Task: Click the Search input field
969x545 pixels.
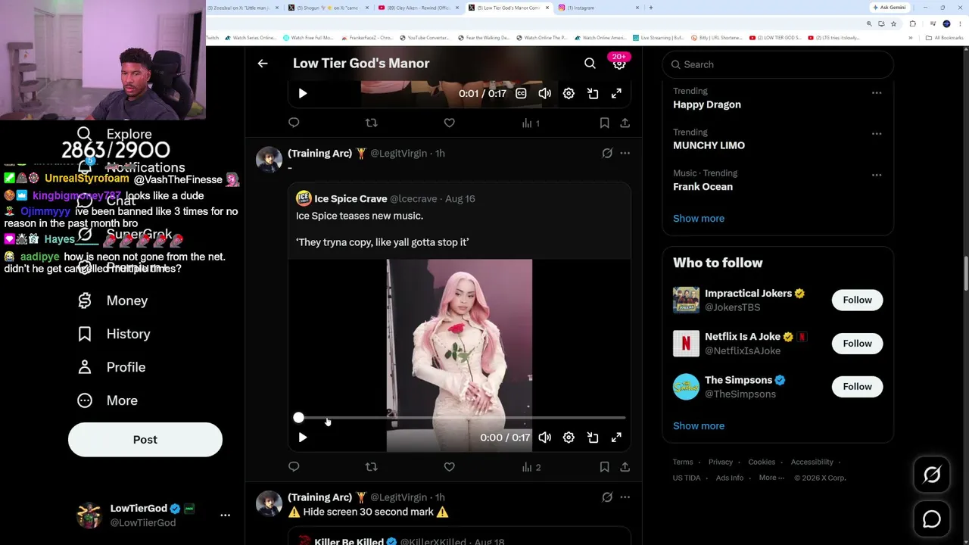Action: [778, 64]
